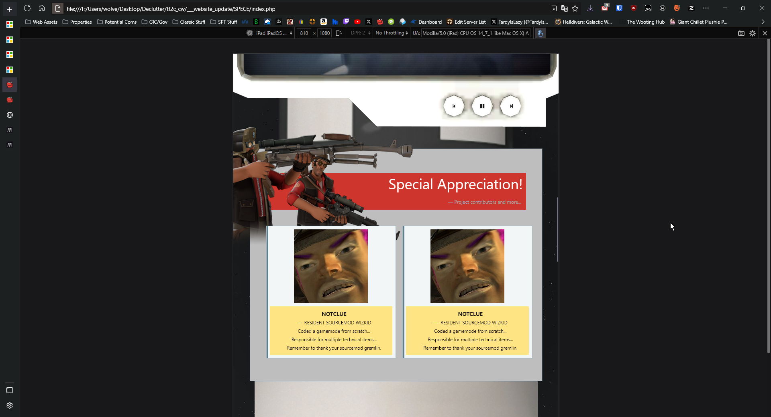
Task: Open the Amazon bookmark
Action: (x=324, y=22)
